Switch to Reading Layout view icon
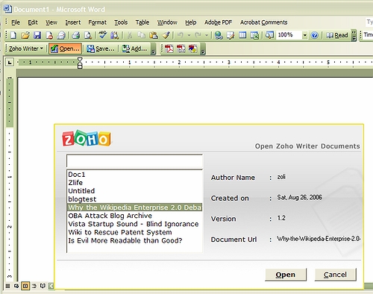 pos(43,286)
